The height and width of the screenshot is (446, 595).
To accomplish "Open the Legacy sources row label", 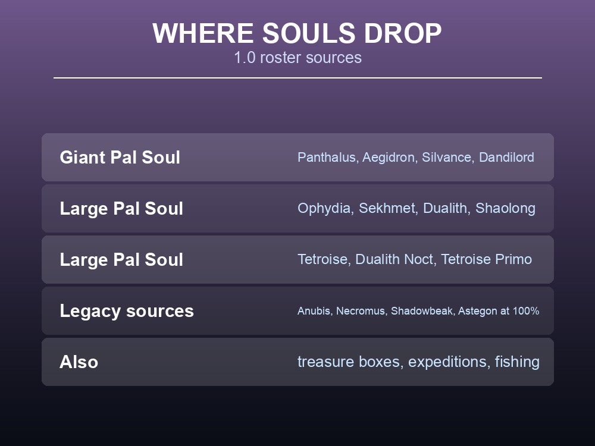I will [x=127, y=311].
